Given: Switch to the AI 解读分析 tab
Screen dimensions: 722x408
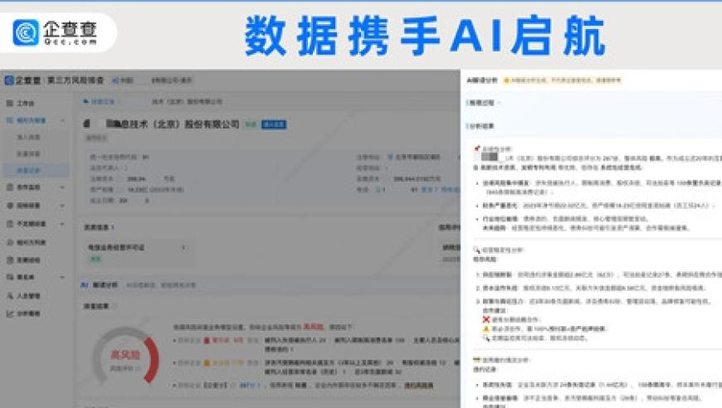Looking at the screenshot, I should (x=100, y=285).
